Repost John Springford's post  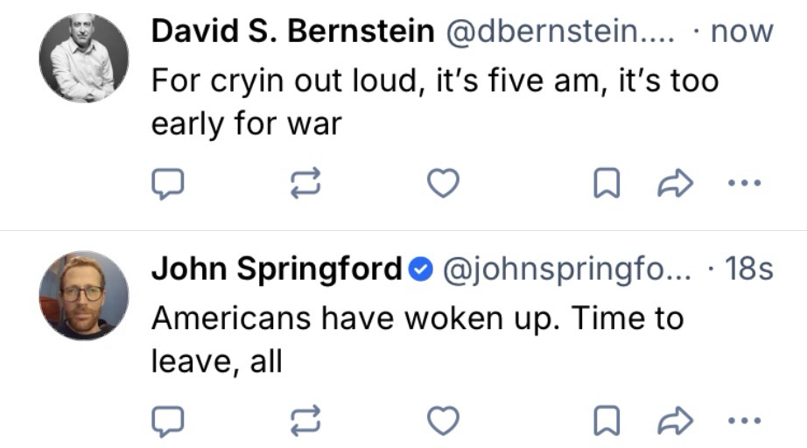pyautogui.click(x=305, y=423)
